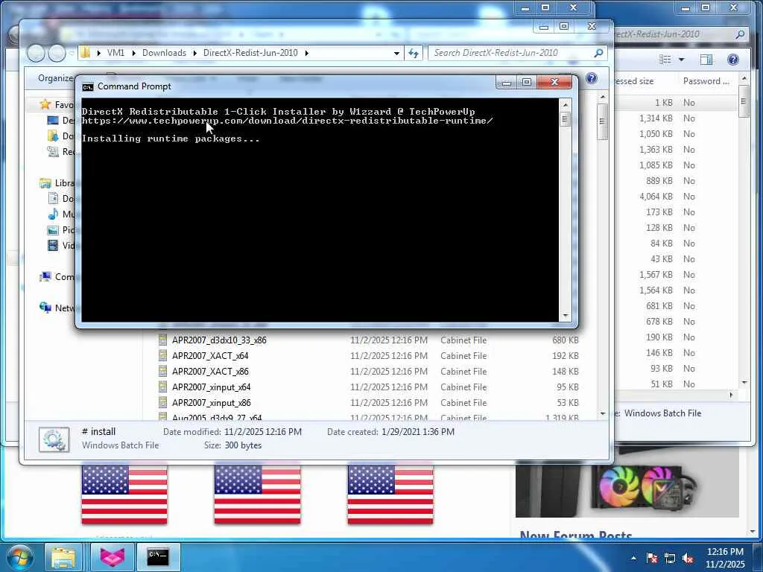Click Downloads in the address breadcrumb
The height and width of the screenshot is (572, 763).
click(x=164, y=53)
